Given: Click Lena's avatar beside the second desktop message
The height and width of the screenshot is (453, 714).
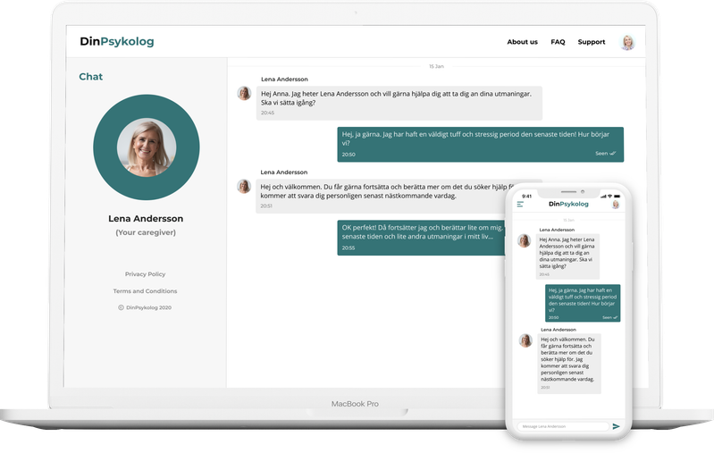Looking at the screenshot, I should point(244,186).
